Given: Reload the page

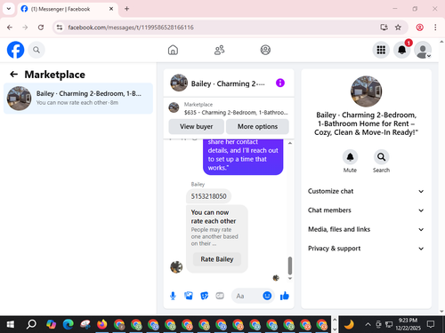Looking at the screenshot, I should (x=41, y=28).
